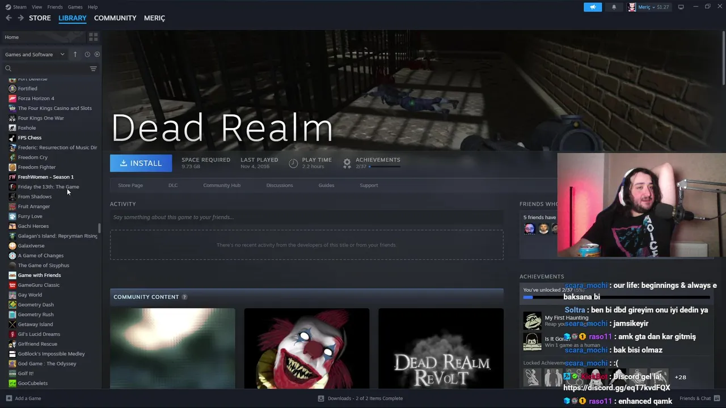726x408 pixels.
Task: Open the Help menu
Action: [x=92, y=7]
